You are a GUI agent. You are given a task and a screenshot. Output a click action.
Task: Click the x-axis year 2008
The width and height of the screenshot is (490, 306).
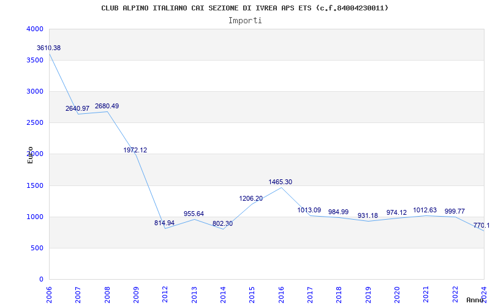click(x=107, y=294)
